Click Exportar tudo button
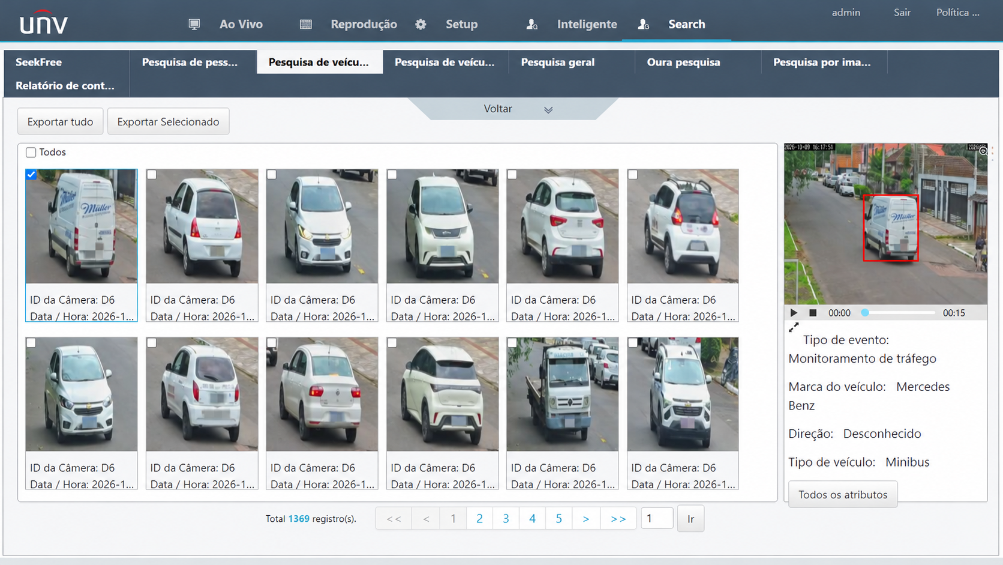This screenshot has width=1003, height=565. click(x=60, y=121)
